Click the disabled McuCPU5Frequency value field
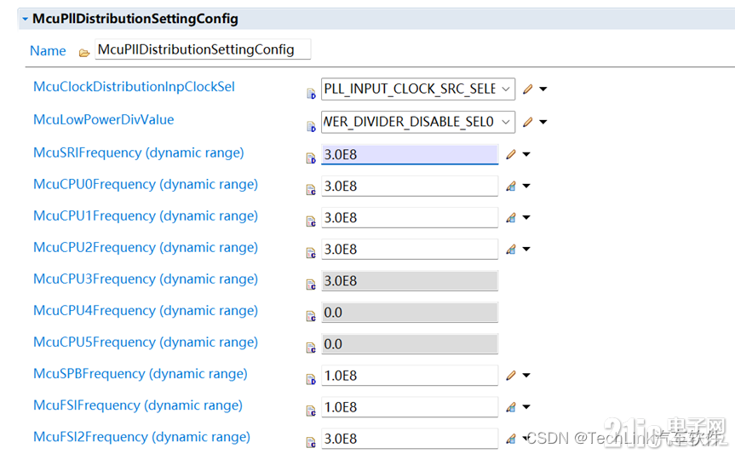 pos(409,344)
